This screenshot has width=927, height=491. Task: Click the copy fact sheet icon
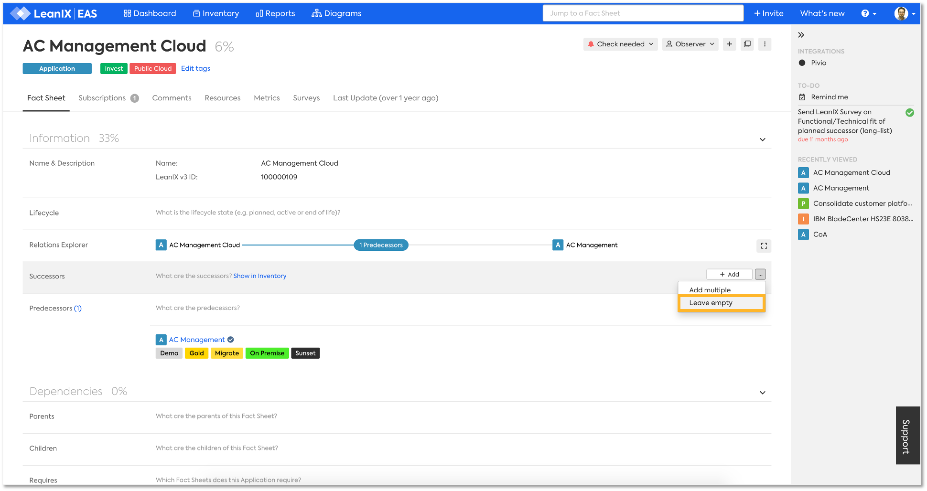[747, 44]
